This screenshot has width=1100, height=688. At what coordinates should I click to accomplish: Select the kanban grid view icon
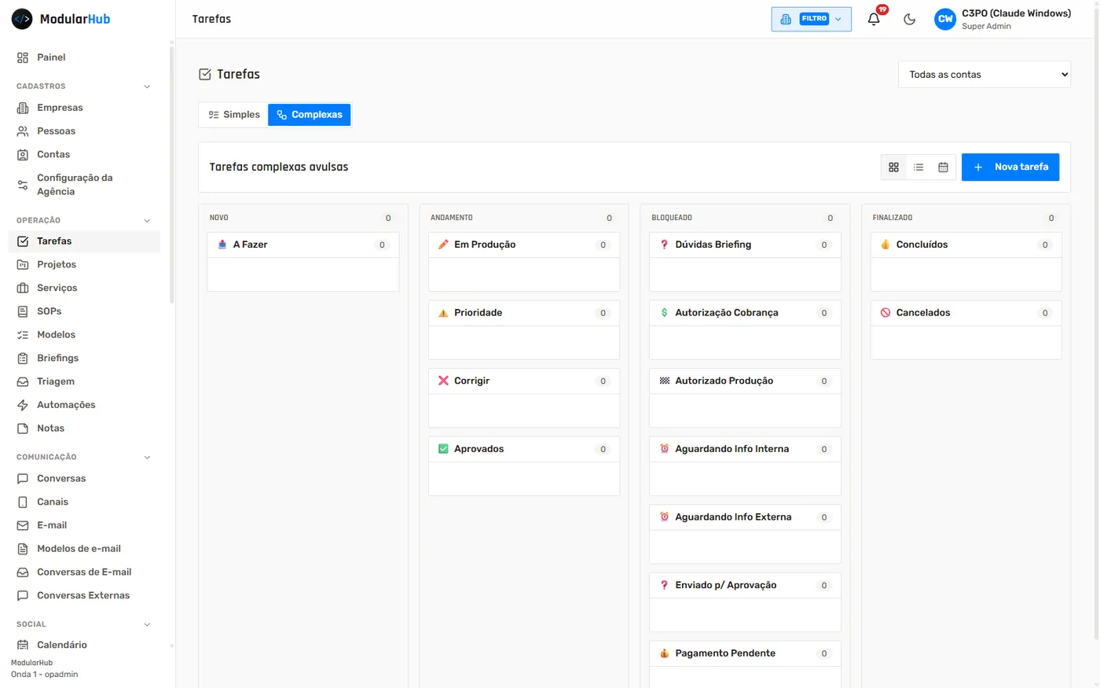pos(893,167)
